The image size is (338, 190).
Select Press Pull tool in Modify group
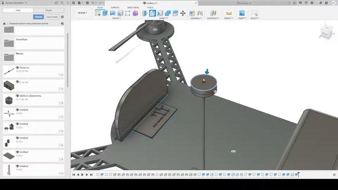(x=145, y=13)
